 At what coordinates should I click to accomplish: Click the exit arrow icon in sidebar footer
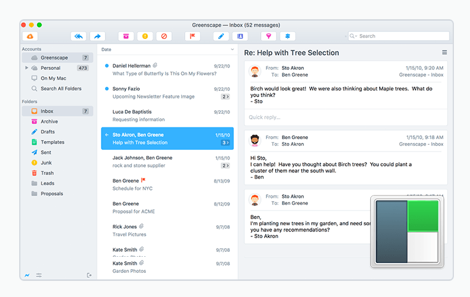pyautogui.click(x=89, y=275)
